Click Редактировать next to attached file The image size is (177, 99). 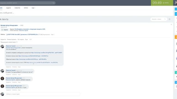46,35
